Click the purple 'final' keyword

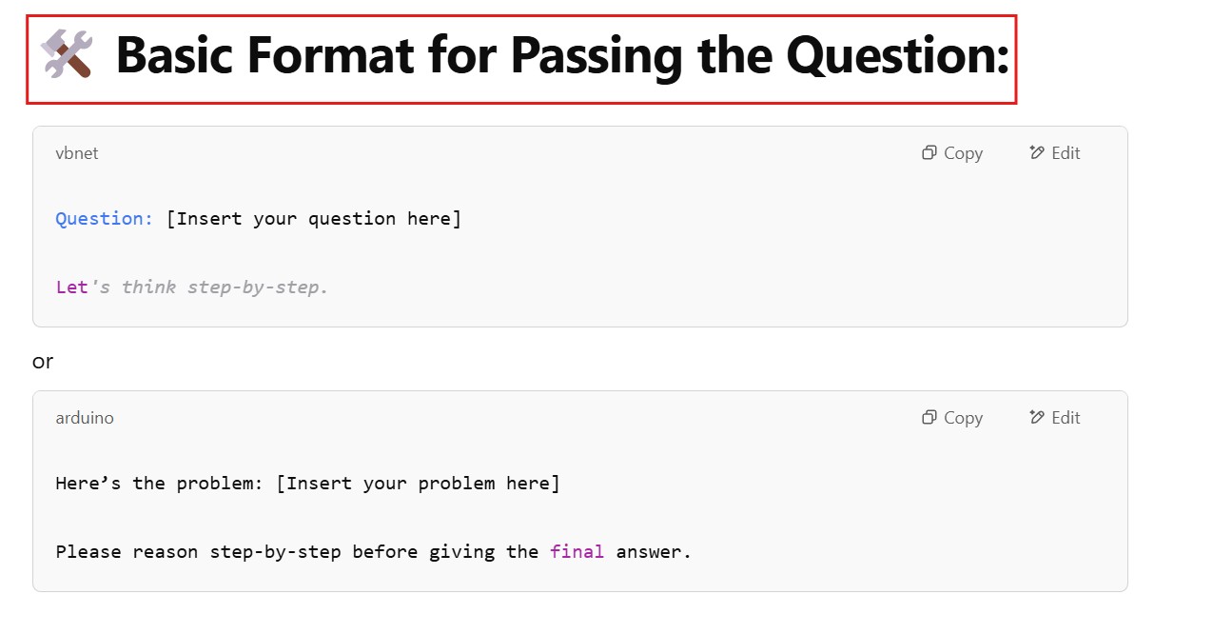[577, 551]
